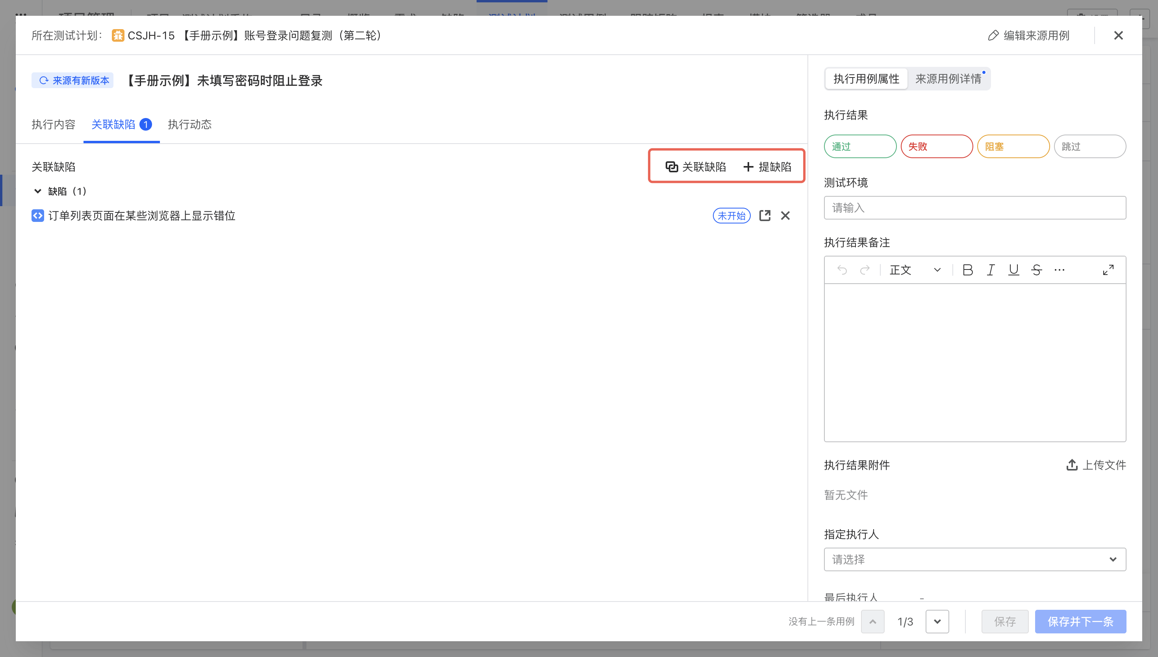Viewport: 1158px width, 657px height.
Task: Open more formatting options ellipsis
Action: (x=1059, y=270)
